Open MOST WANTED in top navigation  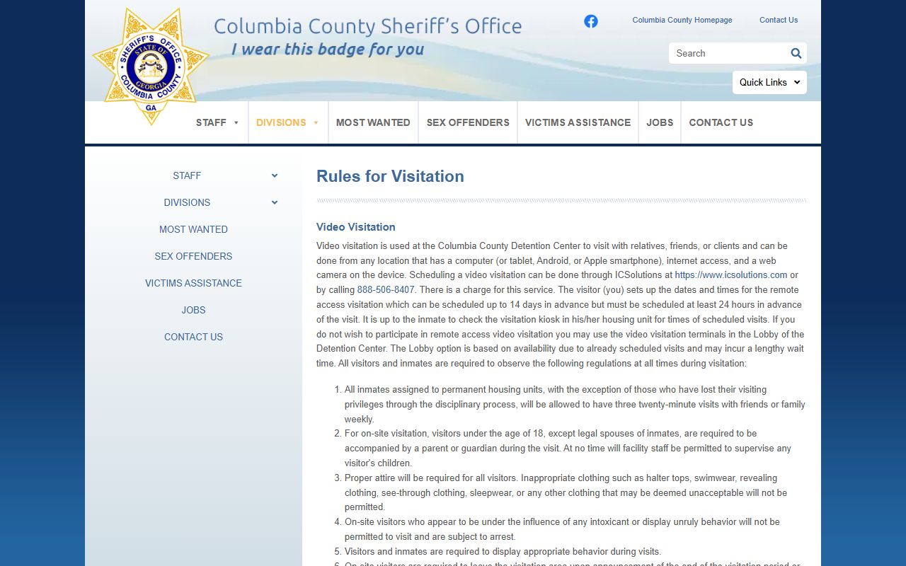373,122
